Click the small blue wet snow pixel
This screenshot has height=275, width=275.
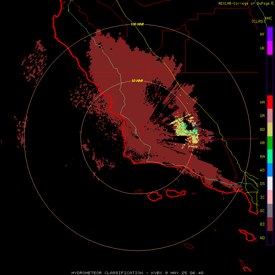click(x=210, y=138)
